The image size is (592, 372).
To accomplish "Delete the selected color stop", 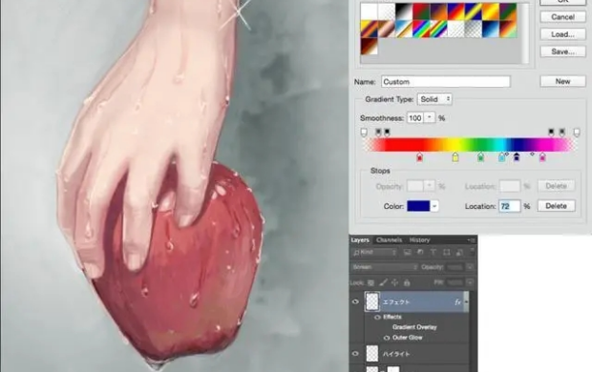I will [556, 206].
